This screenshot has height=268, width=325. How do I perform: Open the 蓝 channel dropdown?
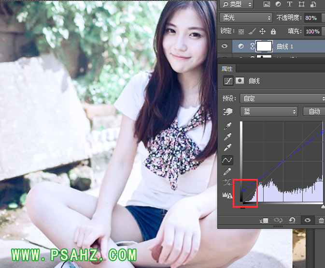pyautogui.click(x=268, y=112)
